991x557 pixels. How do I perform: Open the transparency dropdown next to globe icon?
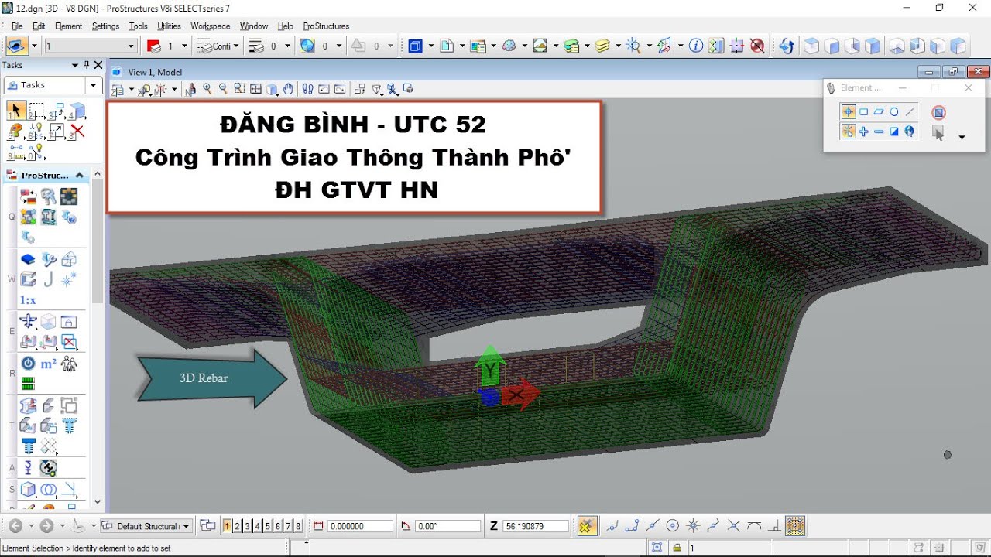(338, 46)
